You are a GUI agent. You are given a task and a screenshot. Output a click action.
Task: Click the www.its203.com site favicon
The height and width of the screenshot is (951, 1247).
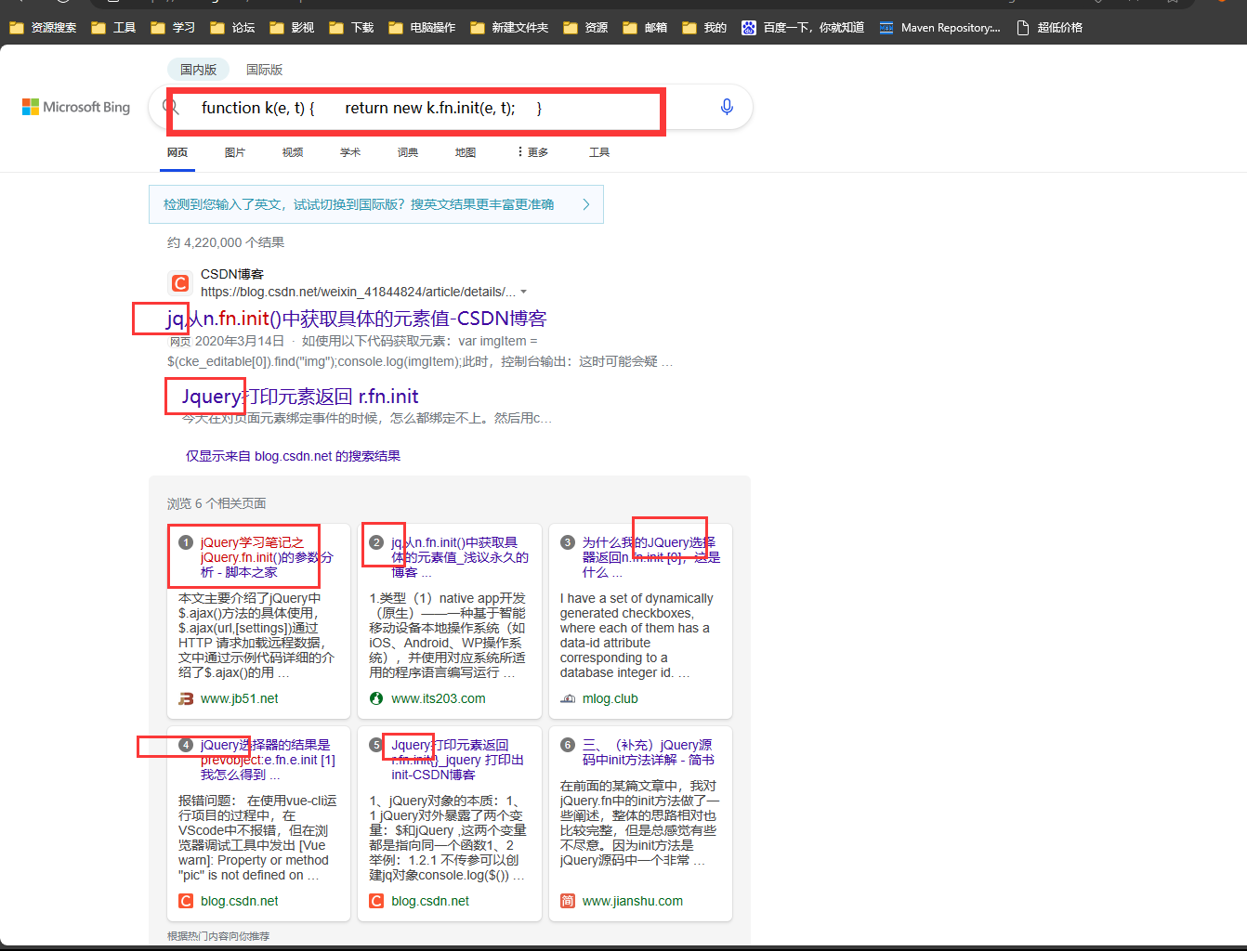click(x=376, y=698)
